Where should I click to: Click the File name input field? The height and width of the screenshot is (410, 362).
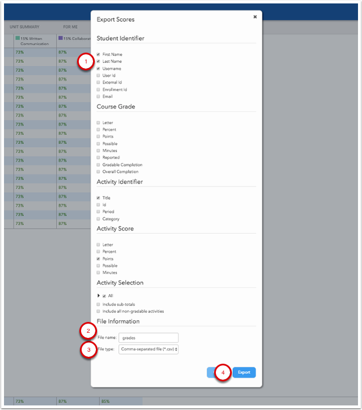tap(148, 338)
